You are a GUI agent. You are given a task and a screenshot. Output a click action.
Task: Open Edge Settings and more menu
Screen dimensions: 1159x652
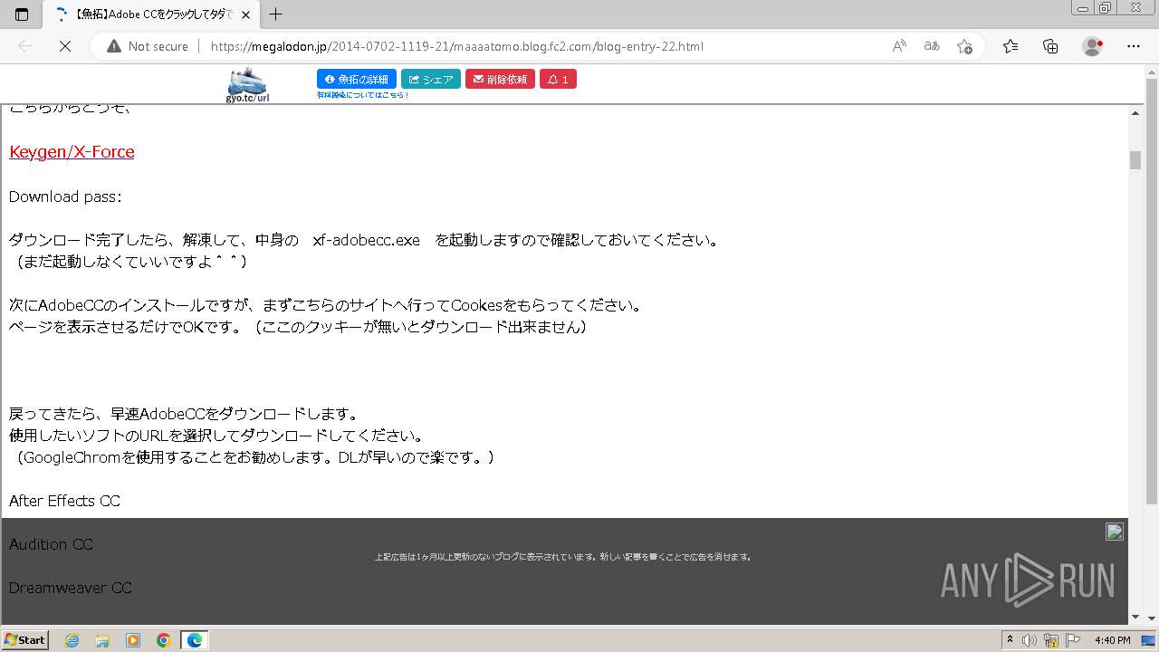click(x=1134, y=46)
